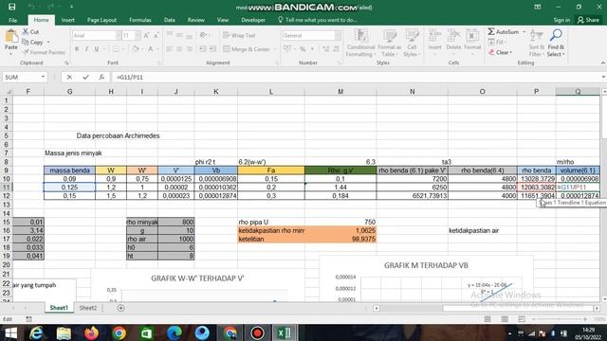Click the Copy command
The height and width of the screenshot is (341, 607).
click(x=33, y=42)
